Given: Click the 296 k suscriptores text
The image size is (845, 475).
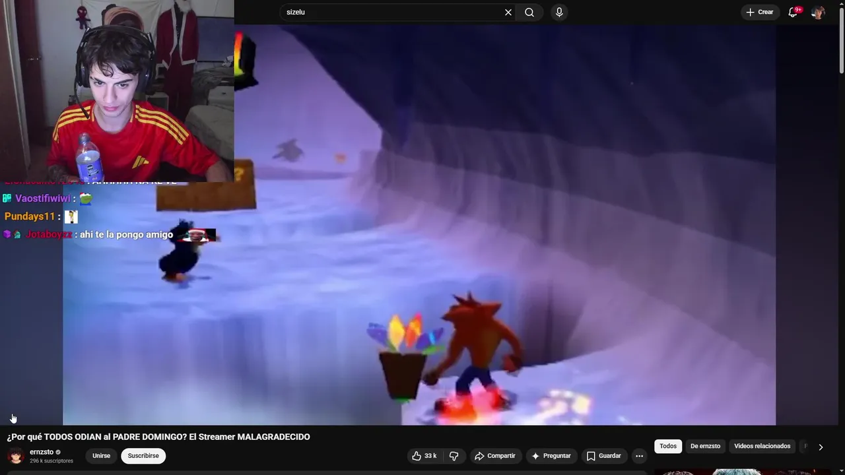Looking at the screenshot, I should click(51, 461).
